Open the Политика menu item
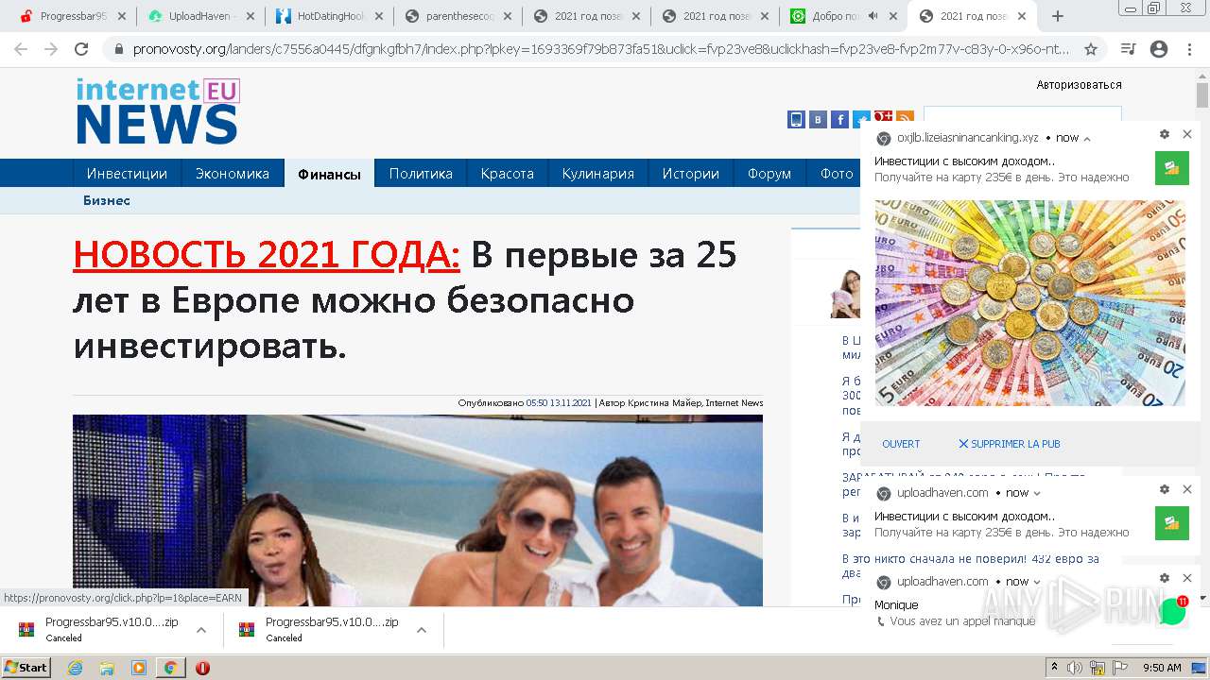 click(421, 174)
